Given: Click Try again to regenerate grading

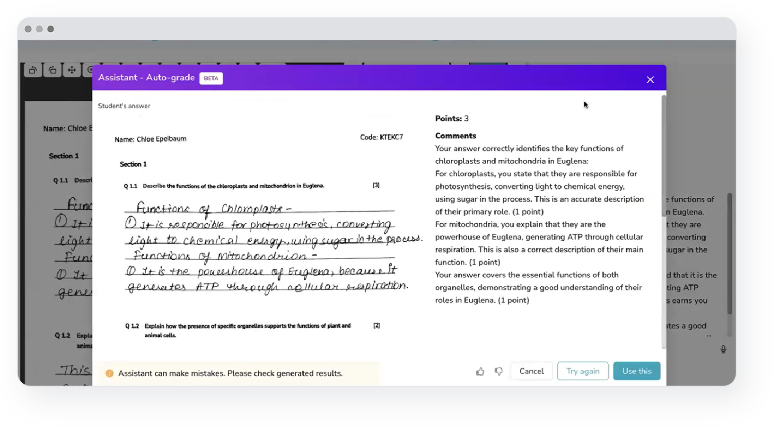Looking at the screenshot, I should pos(583,371).
